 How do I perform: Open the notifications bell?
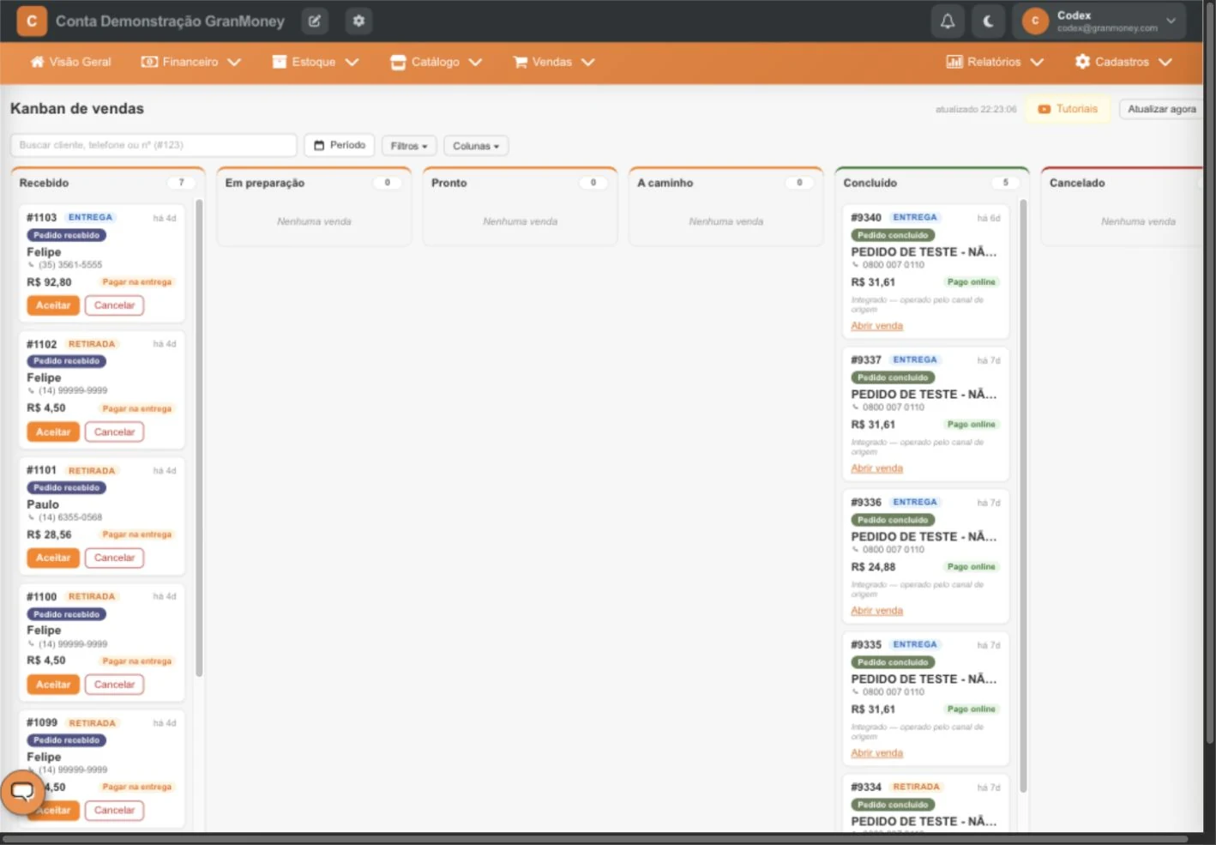tap(948, 21)
